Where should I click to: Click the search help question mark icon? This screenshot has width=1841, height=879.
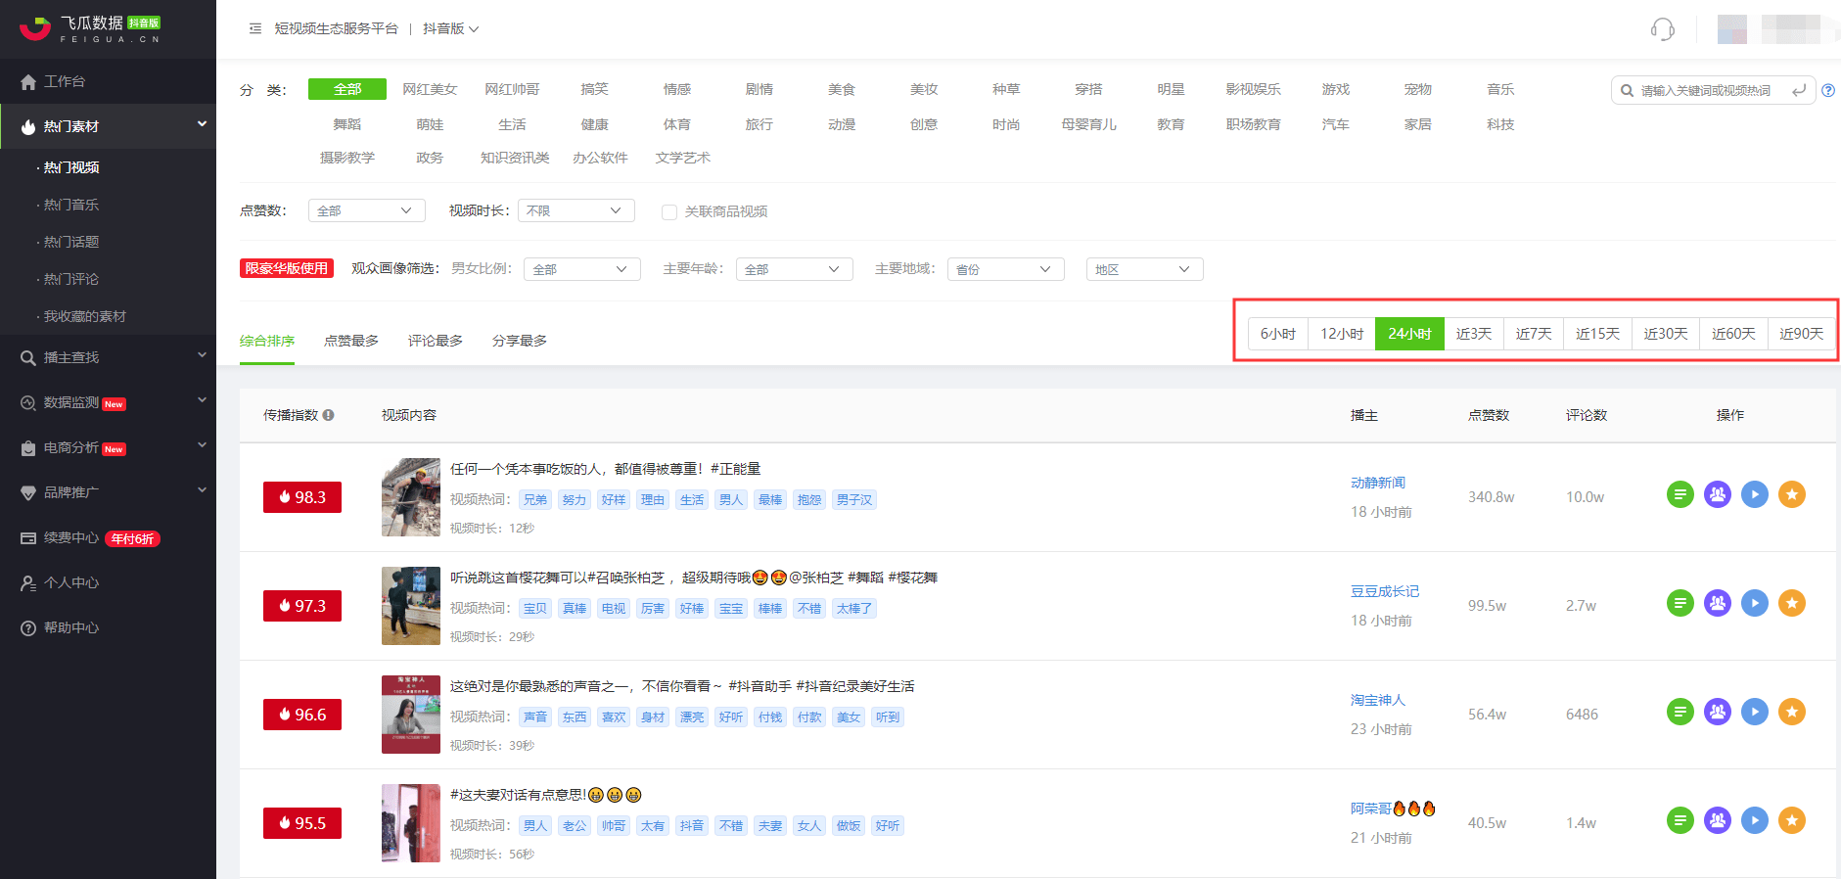pyautogui.click(x=1828, y=90)
